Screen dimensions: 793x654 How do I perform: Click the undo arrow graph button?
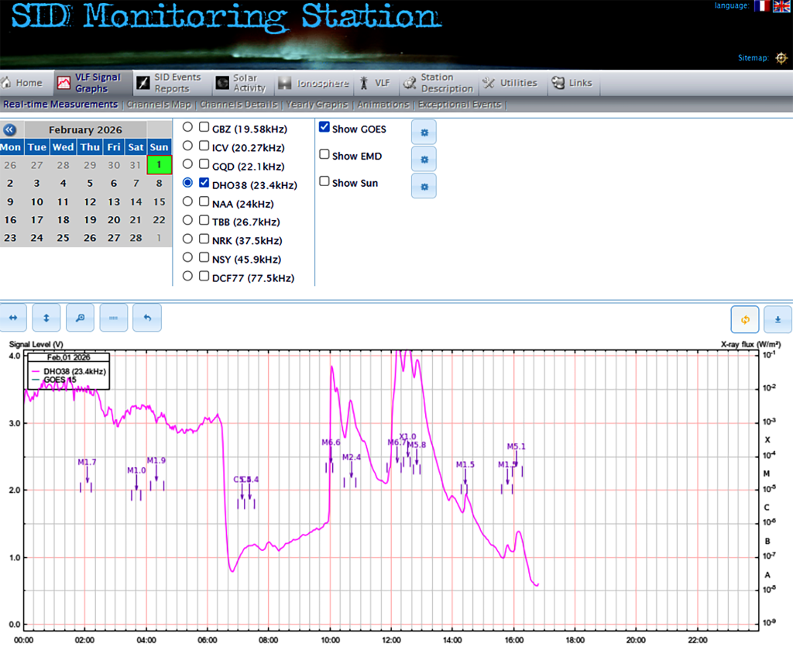pyautogui.click(x=146, y=318)
